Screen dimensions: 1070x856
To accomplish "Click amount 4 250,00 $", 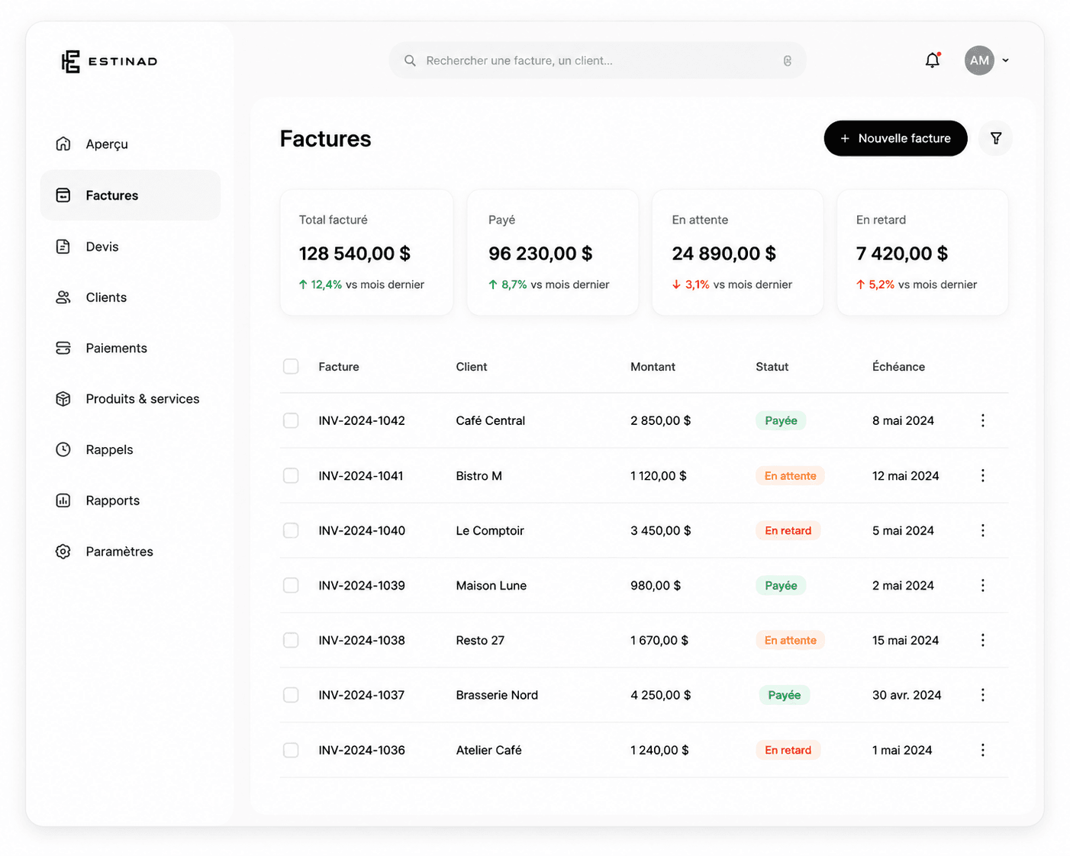I will pyautogui.click(x=661, y=695).
